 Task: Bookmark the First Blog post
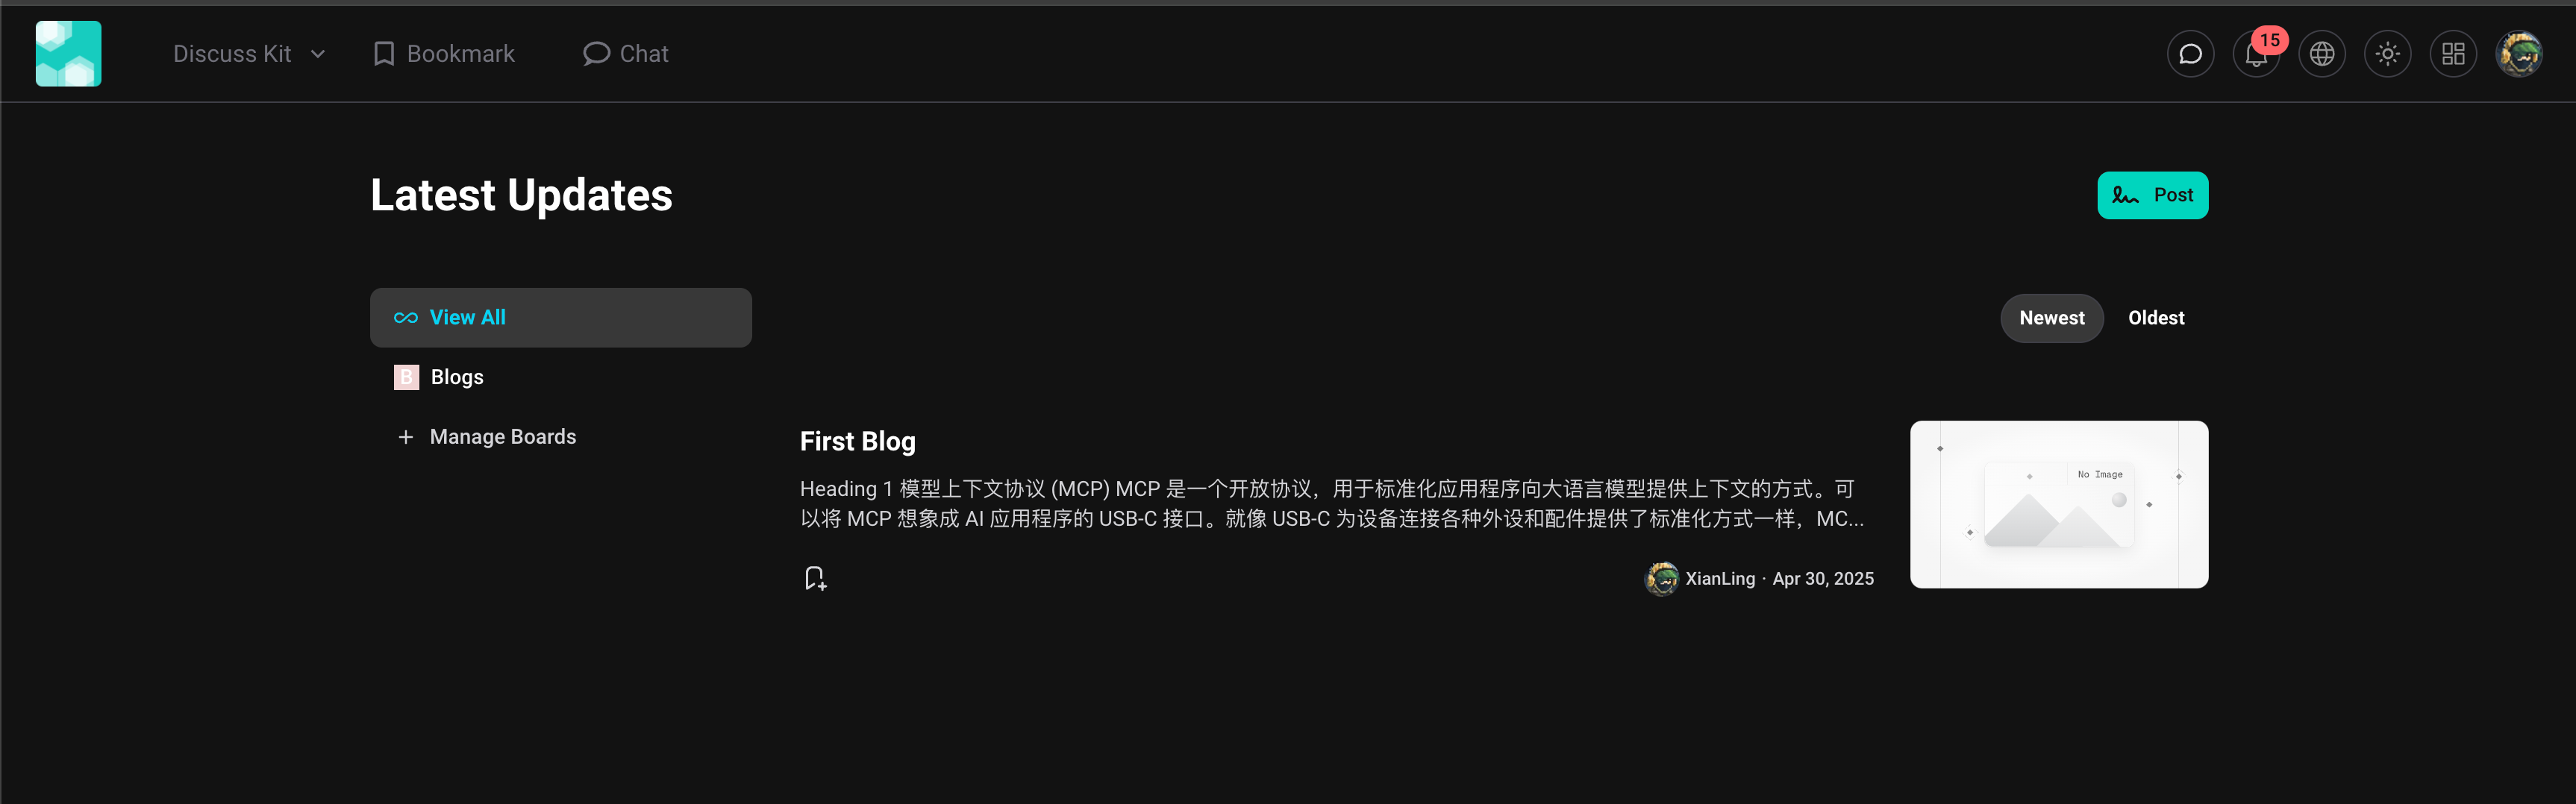click(815, 578)
